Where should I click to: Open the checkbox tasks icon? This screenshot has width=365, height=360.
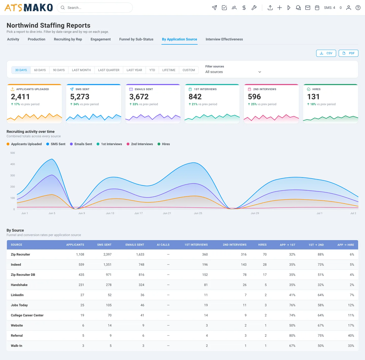coord(224,8)
